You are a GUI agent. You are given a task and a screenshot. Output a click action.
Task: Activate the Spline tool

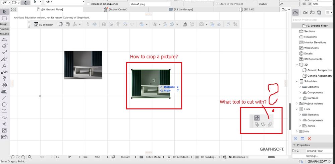[4, 117]
